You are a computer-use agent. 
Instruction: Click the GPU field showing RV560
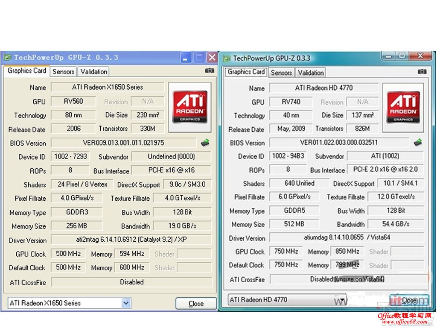[x=73, y=101]
